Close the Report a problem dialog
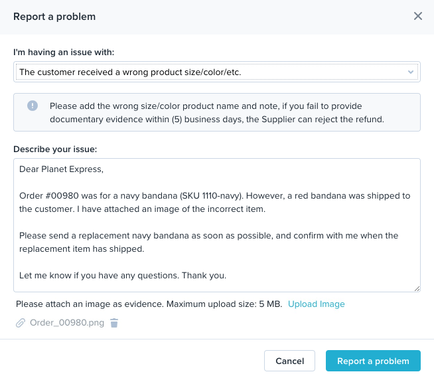Image resolution: width=434 pixels, height=380 pixels. [418, 16]
